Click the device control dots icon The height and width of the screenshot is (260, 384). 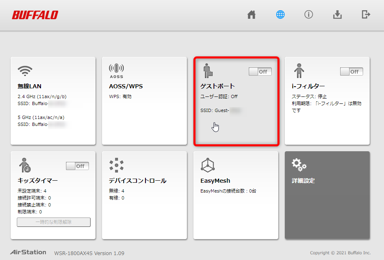[116, 165]
